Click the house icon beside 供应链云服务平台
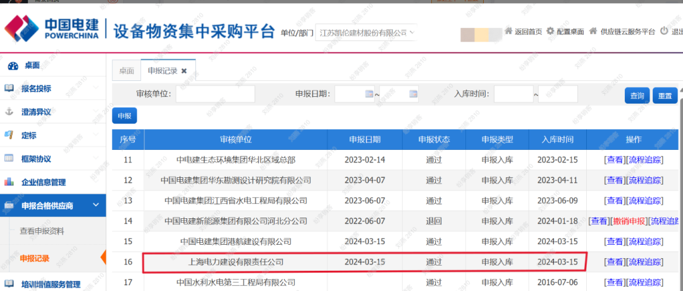This screenshot has width=683, height=291. pyautogui.click(x=593, y=32)
